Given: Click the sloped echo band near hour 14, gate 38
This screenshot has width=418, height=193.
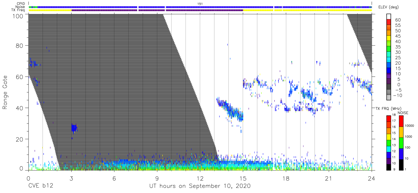Looking at the screenshot, I should (230, 109).
